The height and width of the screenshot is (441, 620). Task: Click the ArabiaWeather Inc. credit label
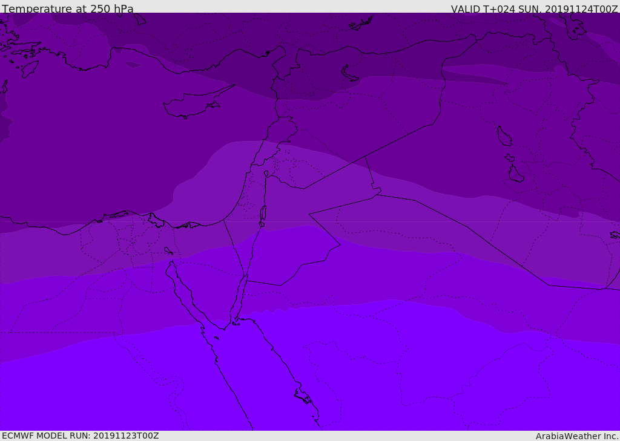click(x=576, y=436)
